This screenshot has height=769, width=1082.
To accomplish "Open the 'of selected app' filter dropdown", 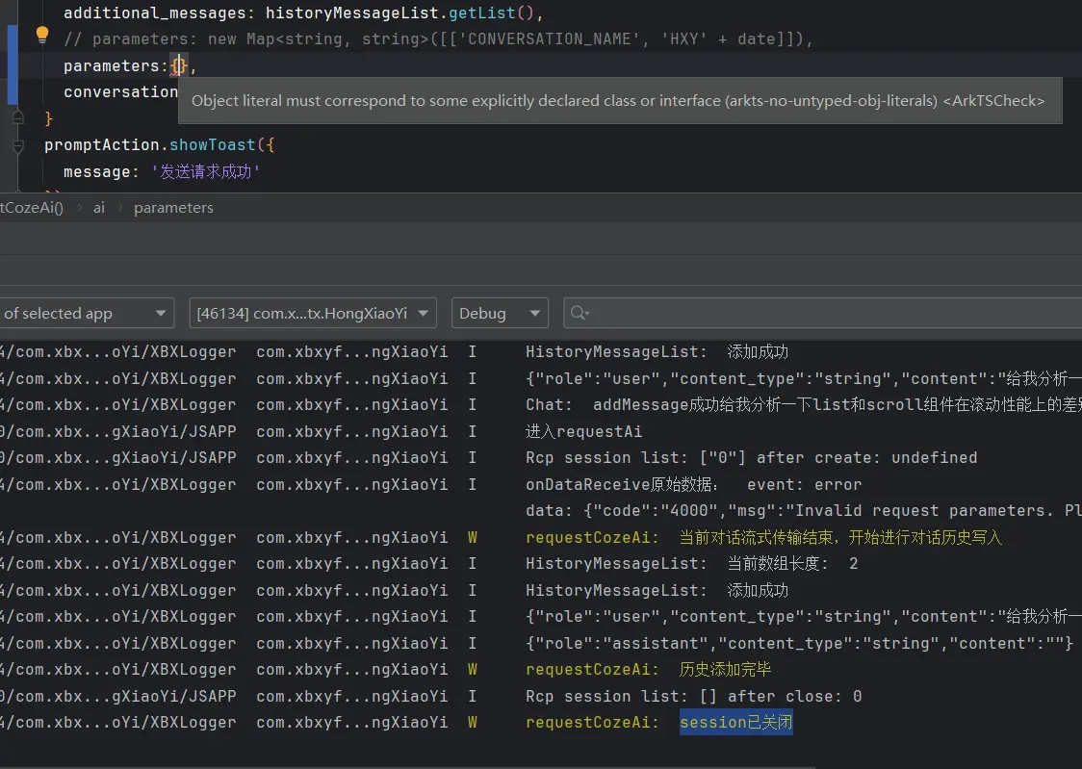I will click(x=85, y=313).
